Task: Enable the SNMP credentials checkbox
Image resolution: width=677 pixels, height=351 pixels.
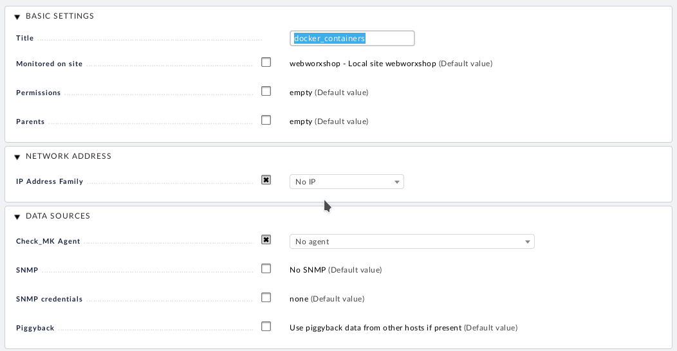Action: point(266,298)
